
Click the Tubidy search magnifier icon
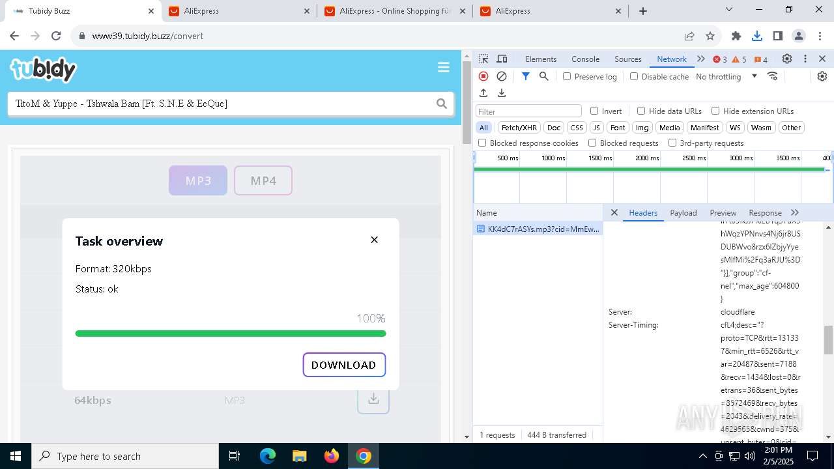point(442,104)
